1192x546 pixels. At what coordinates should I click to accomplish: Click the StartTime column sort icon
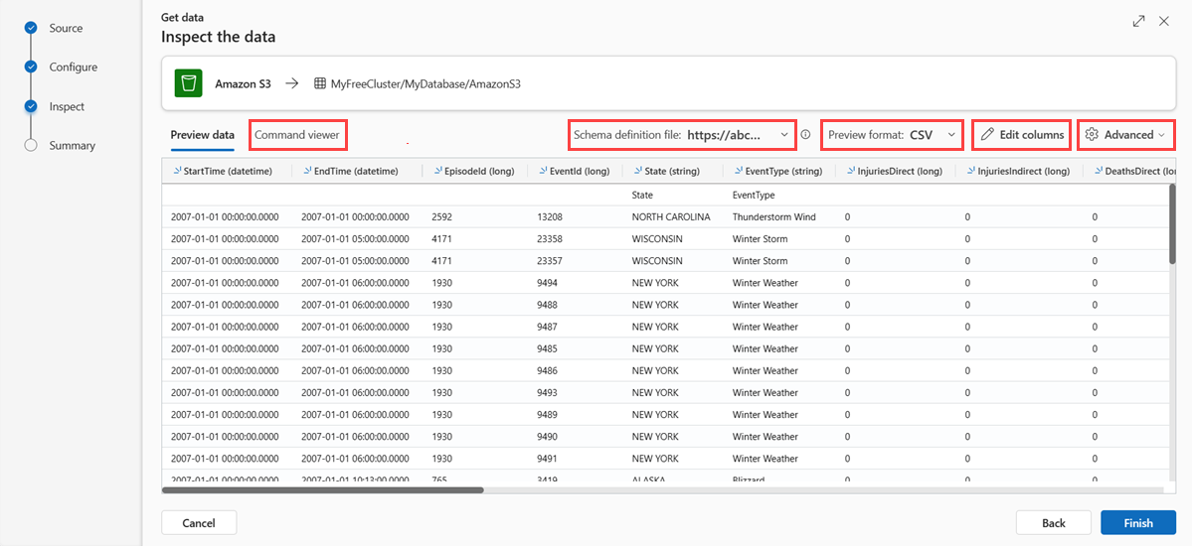coord(177,171)
